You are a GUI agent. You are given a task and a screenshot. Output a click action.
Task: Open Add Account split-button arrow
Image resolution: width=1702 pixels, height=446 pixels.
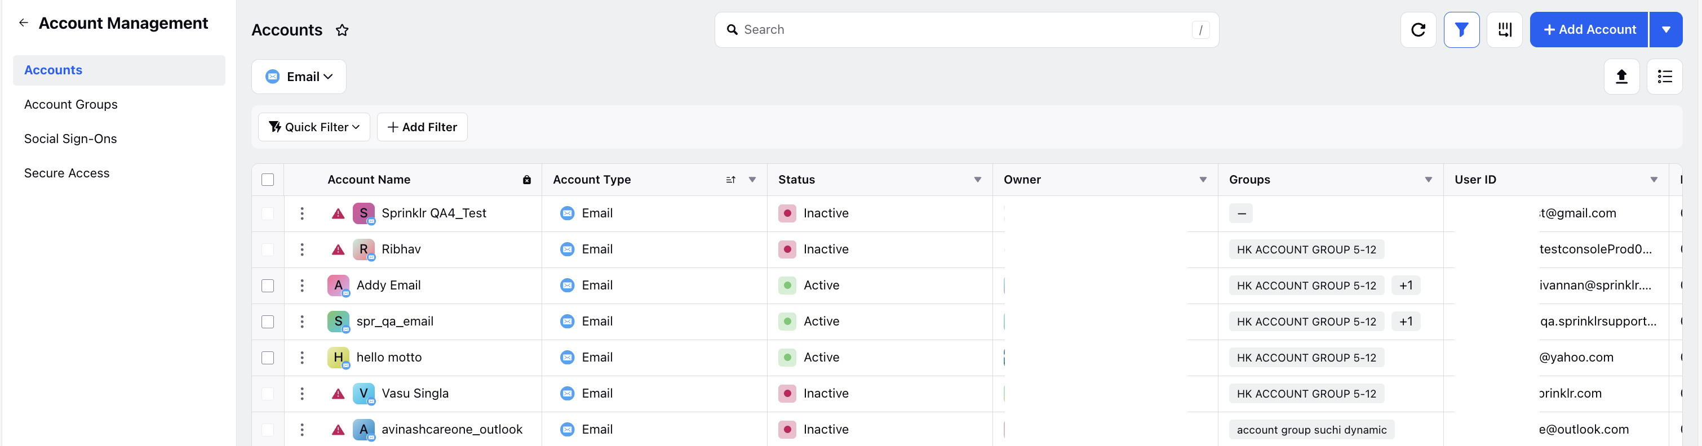1666,30
